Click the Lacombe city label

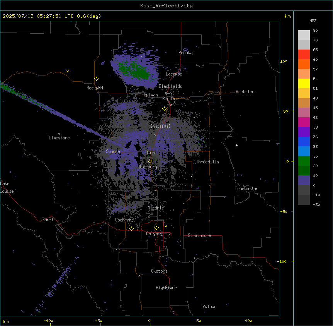pyautogui.click(x=174, y=74)
